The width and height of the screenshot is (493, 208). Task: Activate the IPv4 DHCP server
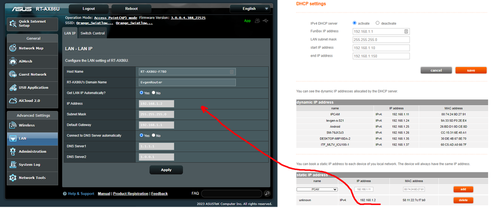point(355,23)
